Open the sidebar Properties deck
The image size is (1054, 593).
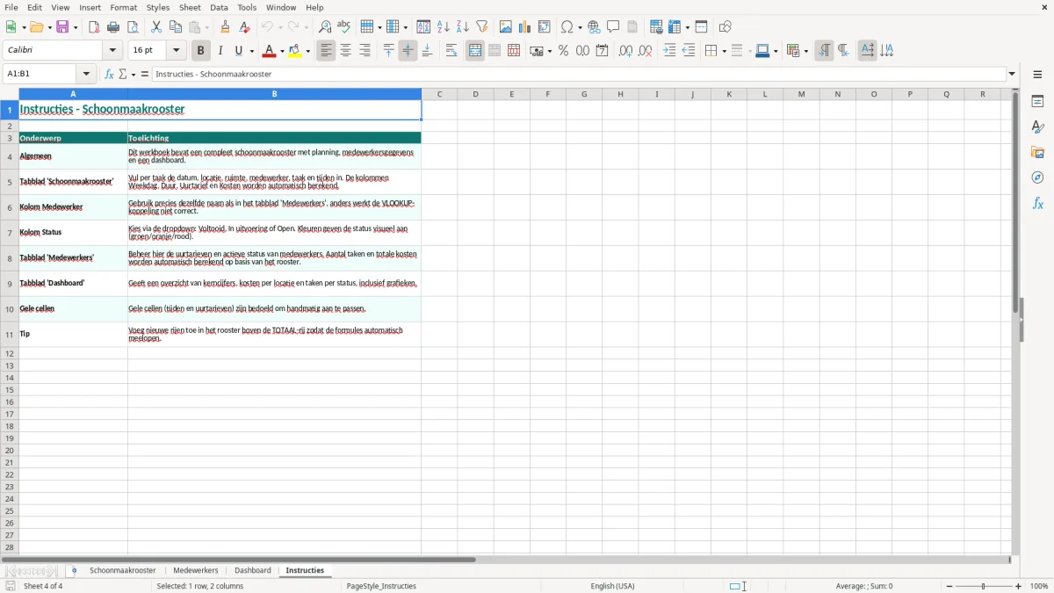[1037, 101]
